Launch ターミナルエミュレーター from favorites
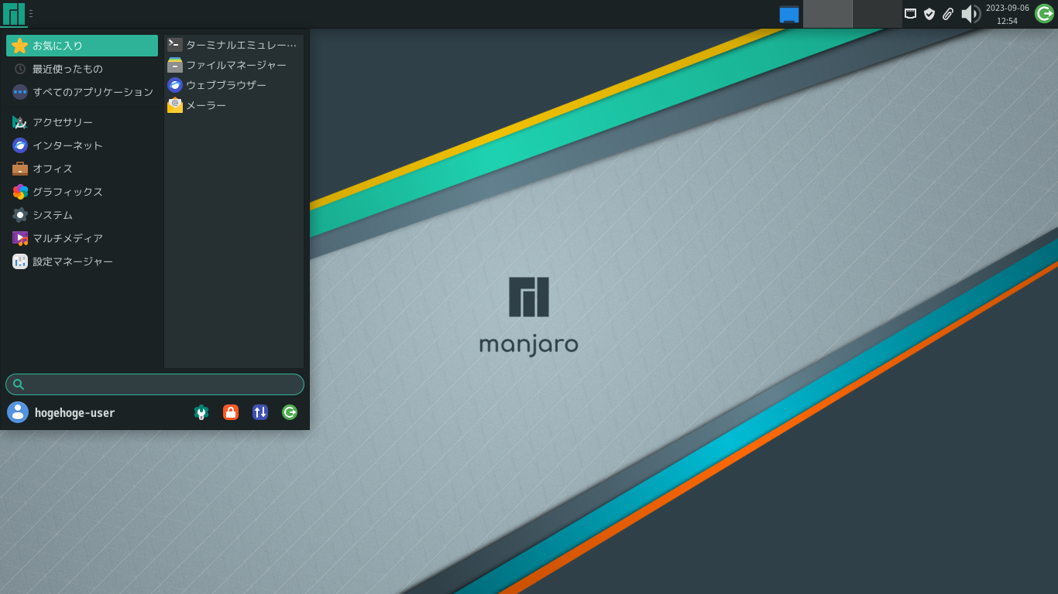Image resolution: width=1058 pixels, height=594 pixels. click(233, 45)
